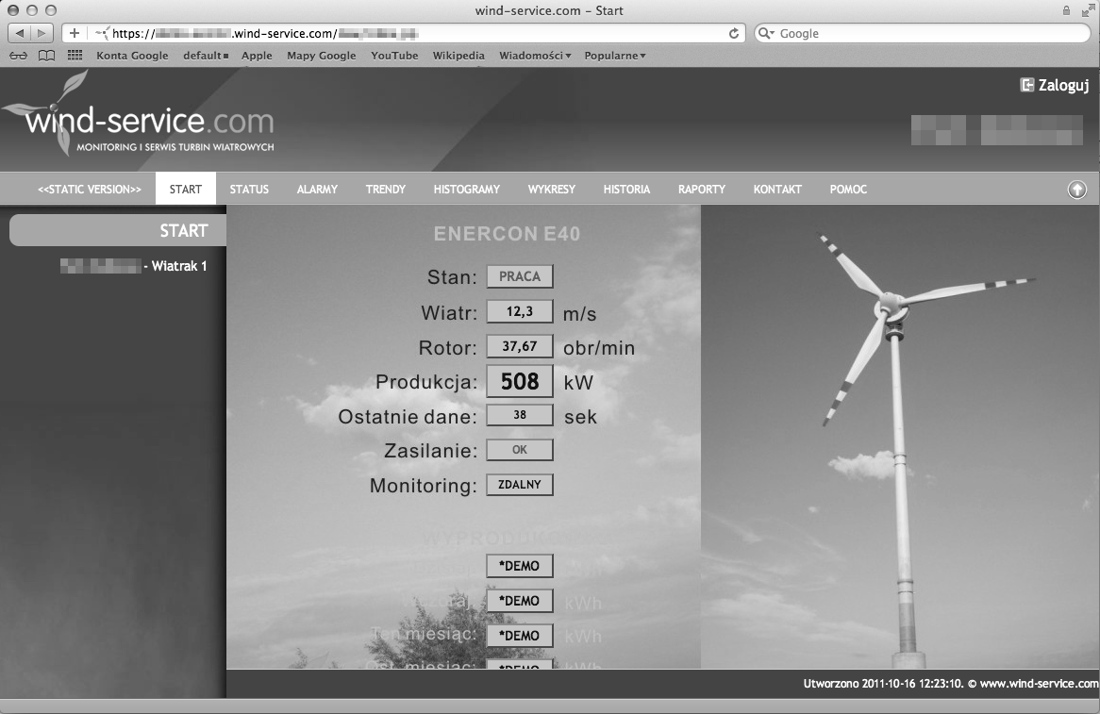1100x714 pixels.
Task: Click the wind speed value 12,3
Action: [520, 311]
